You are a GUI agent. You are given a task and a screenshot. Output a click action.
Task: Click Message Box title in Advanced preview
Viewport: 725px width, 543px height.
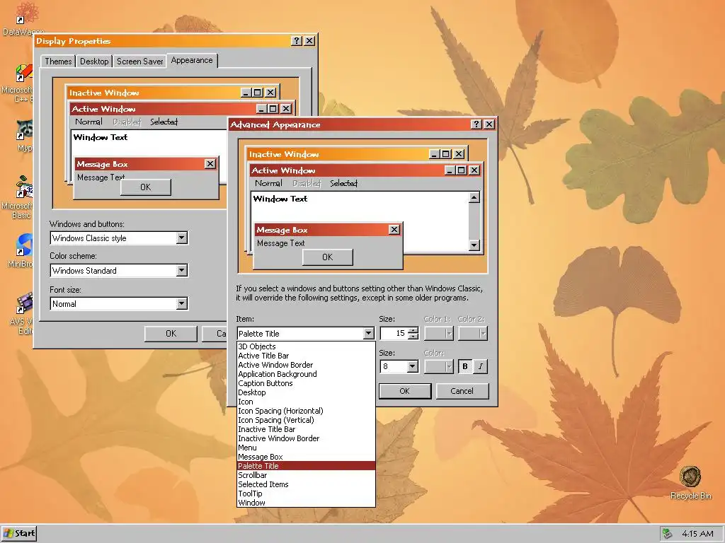282,230
